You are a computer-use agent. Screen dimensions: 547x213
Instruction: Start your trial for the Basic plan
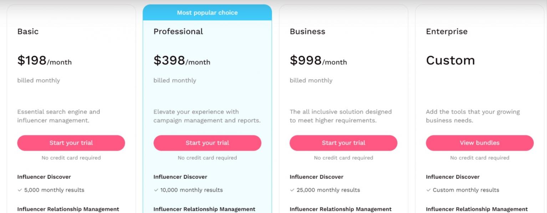pyautogui.click(x=71, y=143)
